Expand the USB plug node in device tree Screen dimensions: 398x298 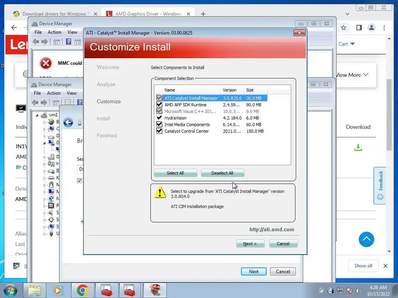click(44, 234)
